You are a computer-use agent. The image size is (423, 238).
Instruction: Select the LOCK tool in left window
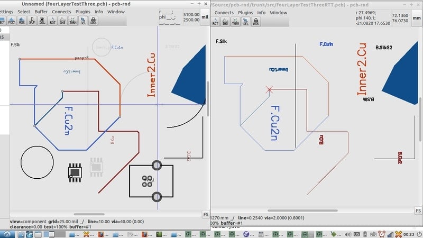pyautogui.click(x=94, y=21)
